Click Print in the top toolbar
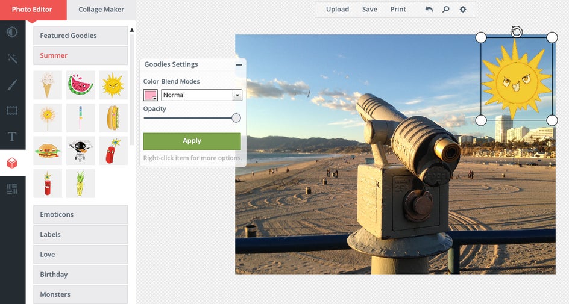 point(398,10)
